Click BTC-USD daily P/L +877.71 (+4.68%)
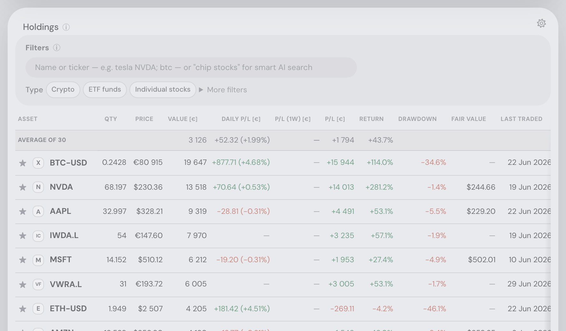The image size is (566, 331). [x=241, y=162]
